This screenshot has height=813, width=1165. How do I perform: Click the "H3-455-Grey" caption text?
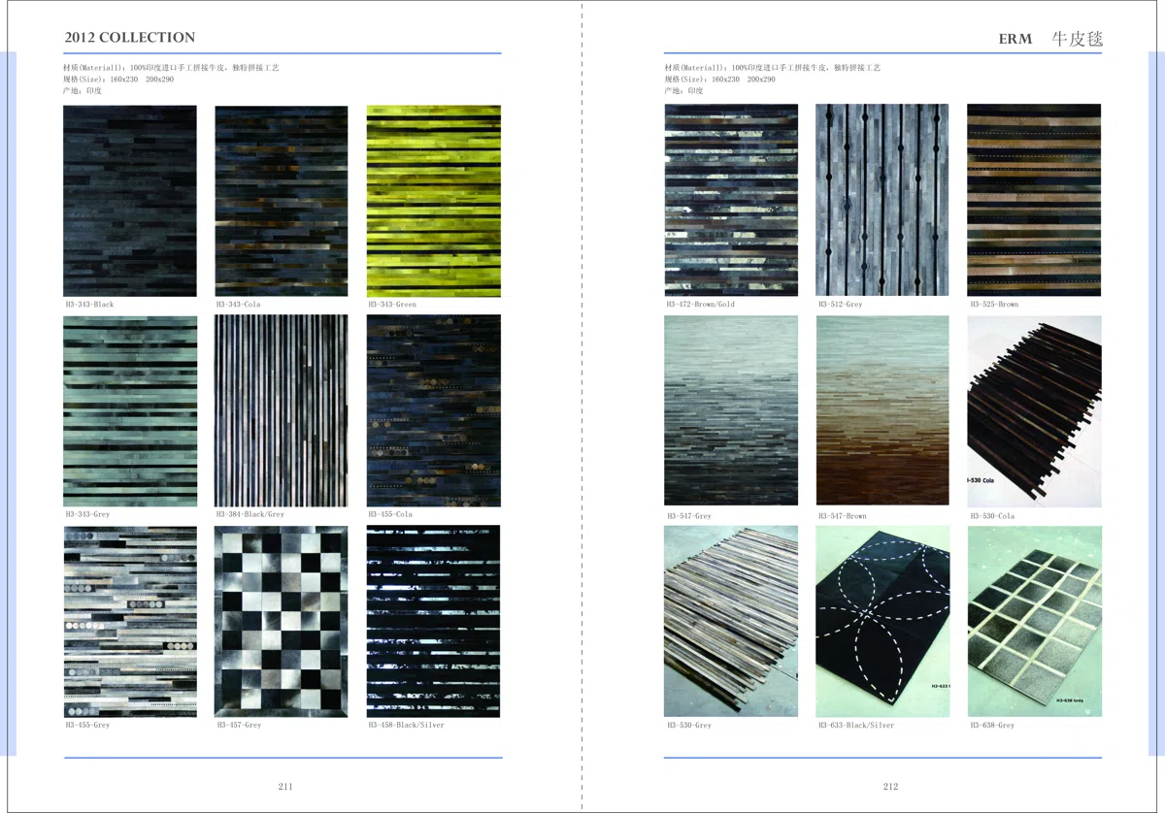(x=88, y=725)
